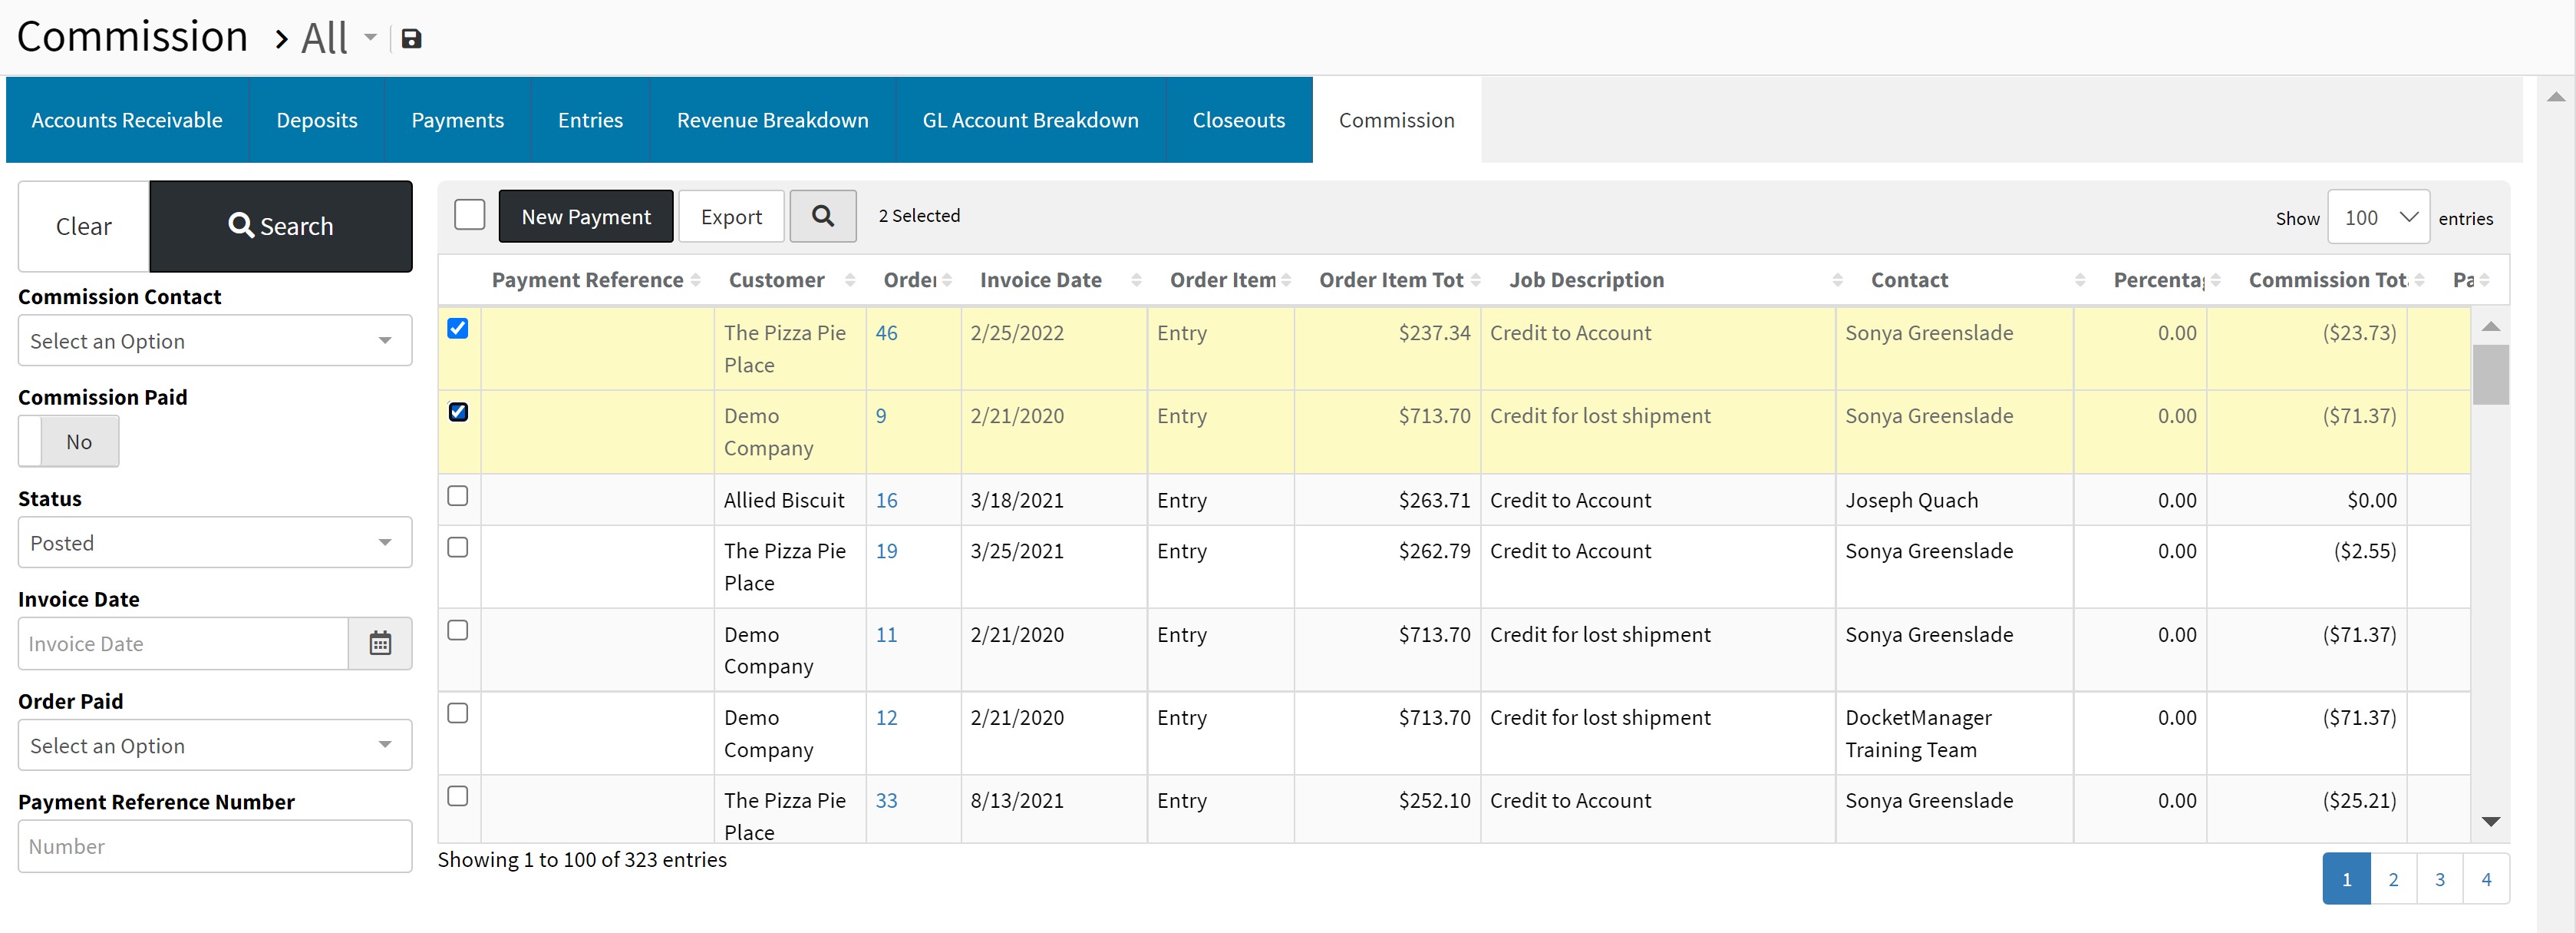The height and width of the screenshot is (933, 2576).
Task: Check the Allied Biscuit row checkbox
Action: (x=458, y=497)
